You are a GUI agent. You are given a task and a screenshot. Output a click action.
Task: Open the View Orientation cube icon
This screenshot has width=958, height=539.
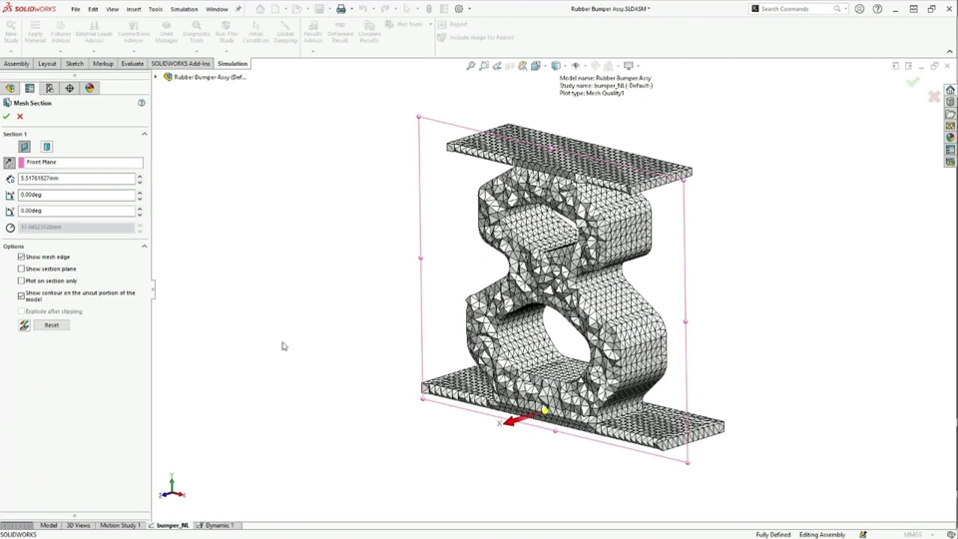(x=536, y=66)
